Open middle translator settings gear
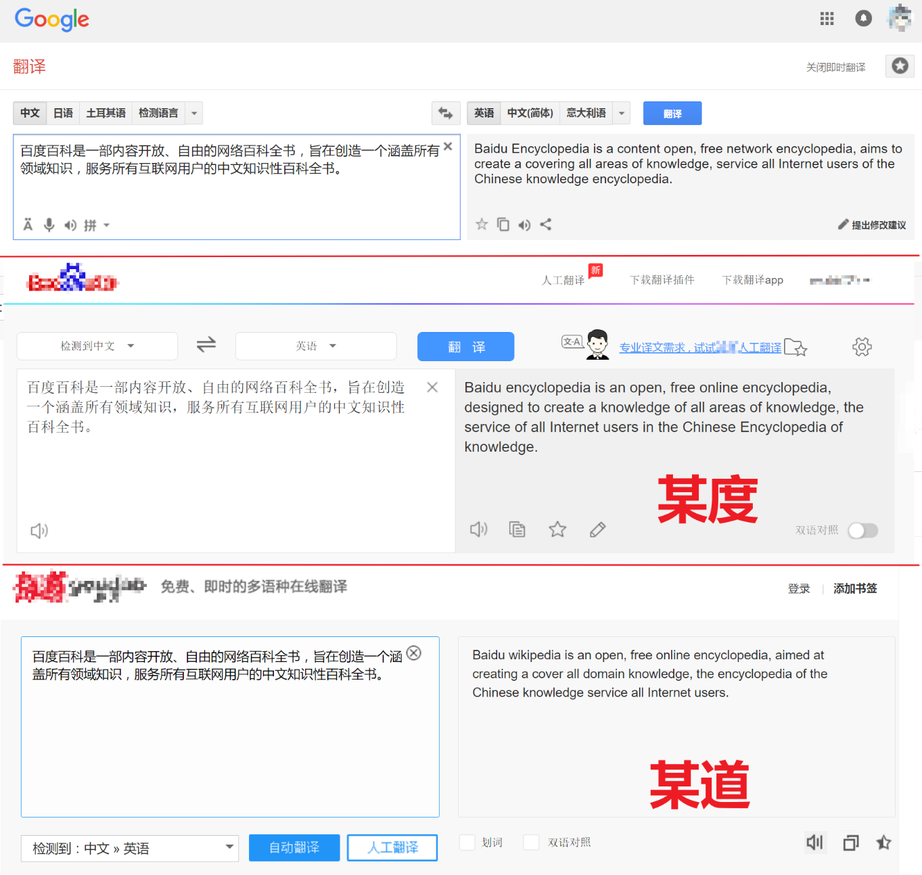The image size is (922, 875). 862,347
